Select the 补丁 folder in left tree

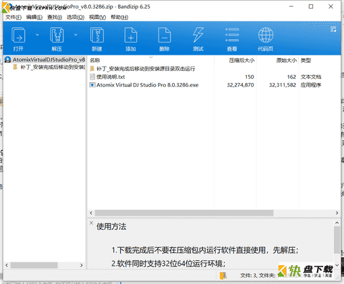click(x=53, y=67)
